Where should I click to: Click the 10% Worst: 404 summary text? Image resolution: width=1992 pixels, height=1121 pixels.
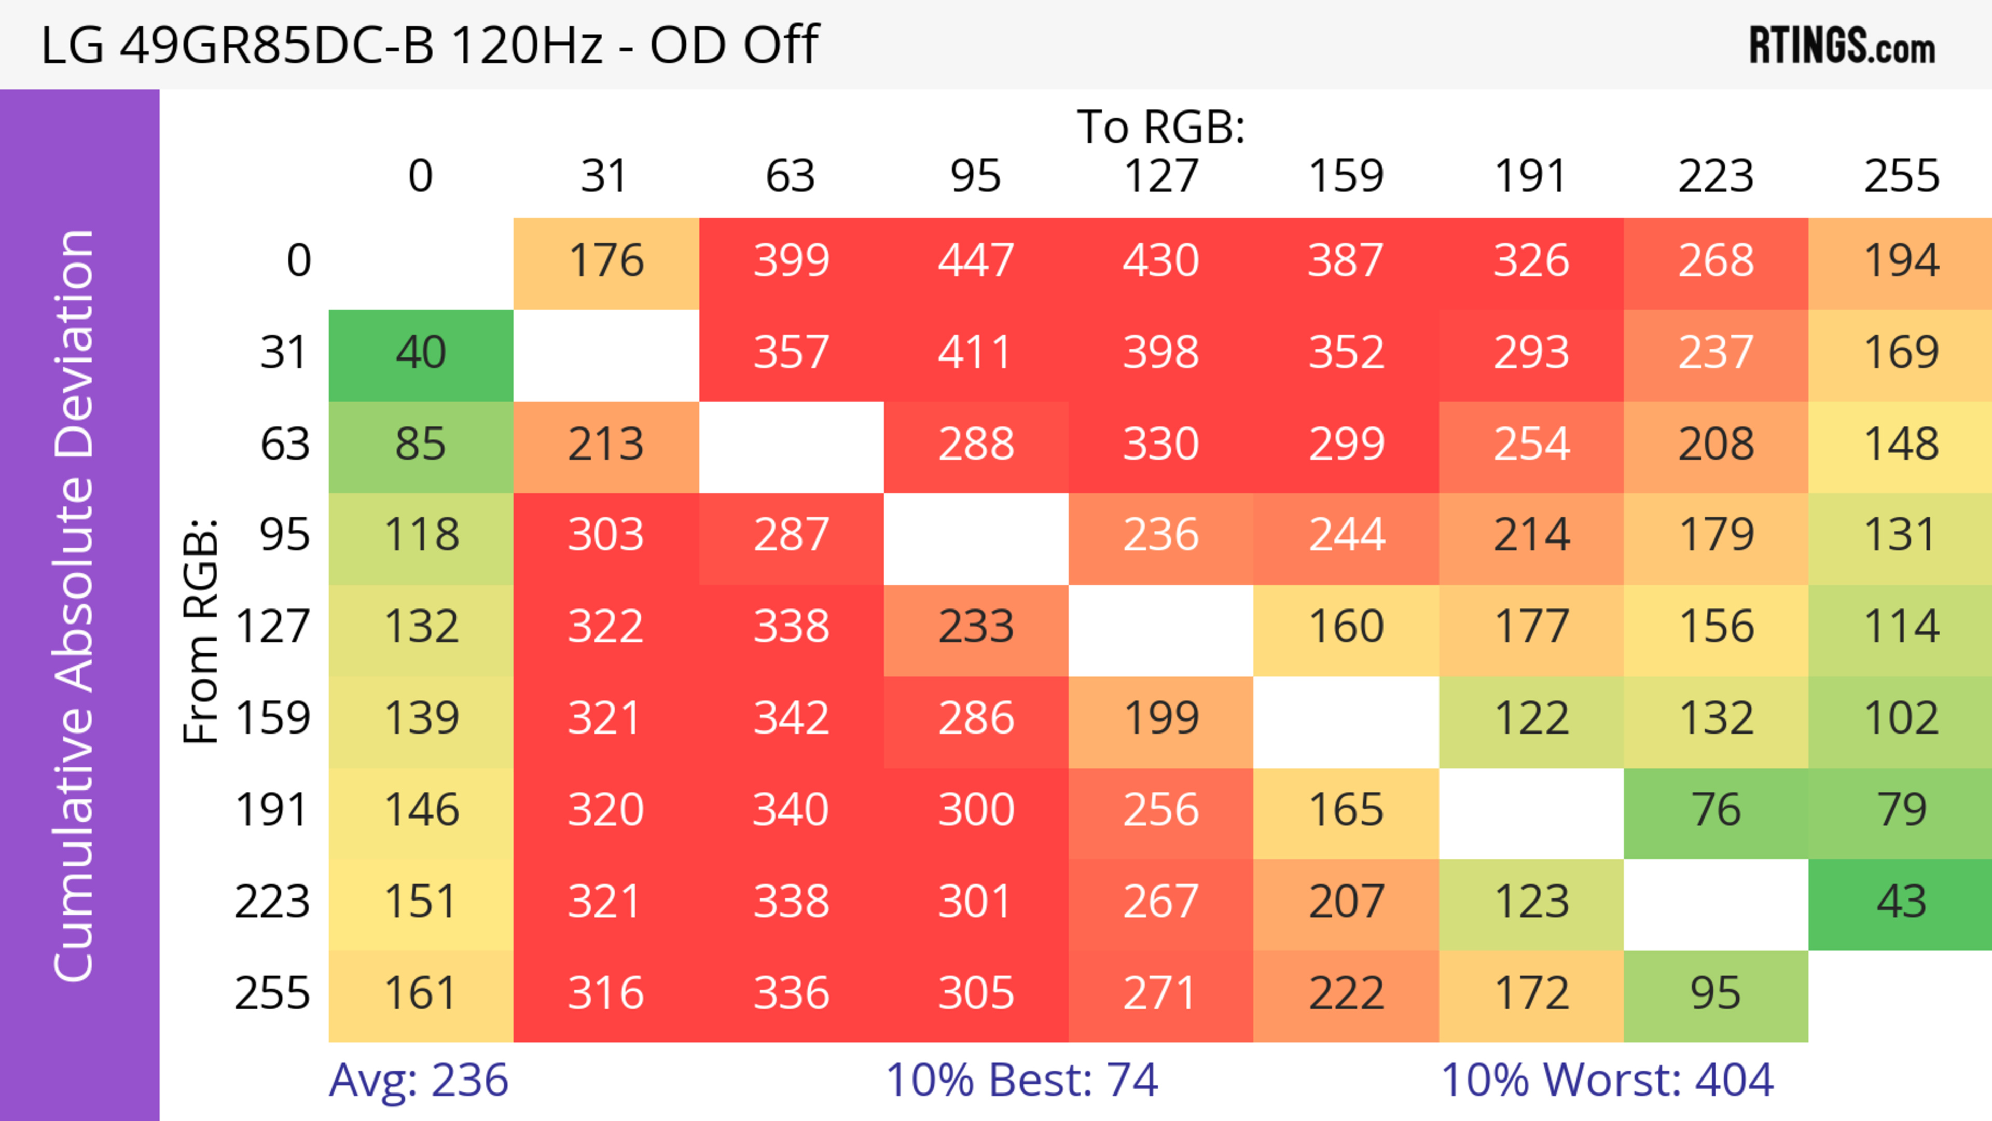[x=1607, y=1080]
